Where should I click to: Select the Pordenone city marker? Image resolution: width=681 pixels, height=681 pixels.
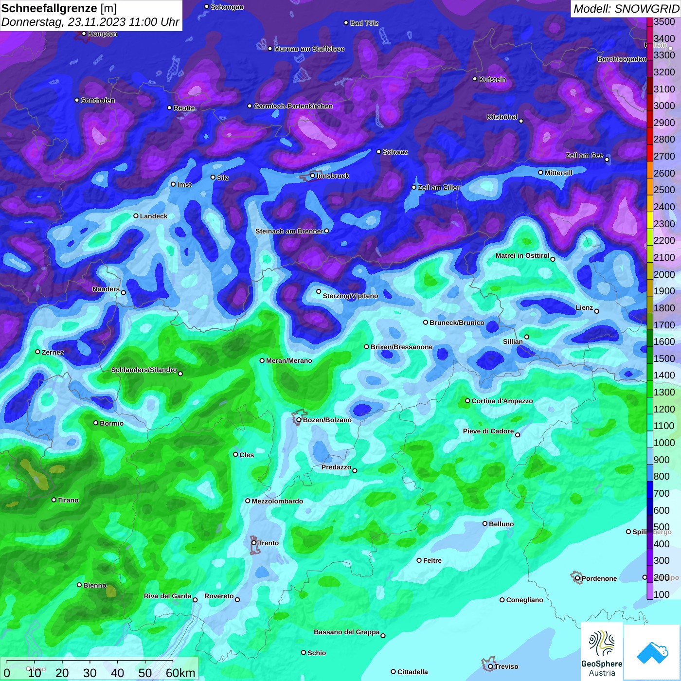click(x=577, y=578)
